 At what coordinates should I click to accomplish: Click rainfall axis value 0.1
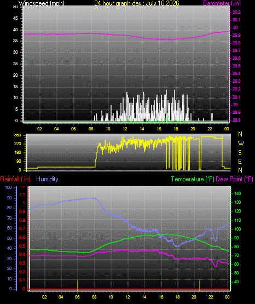[x=22, y=280]
